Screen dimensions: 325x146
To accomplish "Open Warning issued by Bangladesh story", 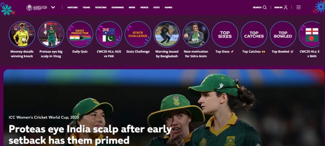I will [167, 54].
